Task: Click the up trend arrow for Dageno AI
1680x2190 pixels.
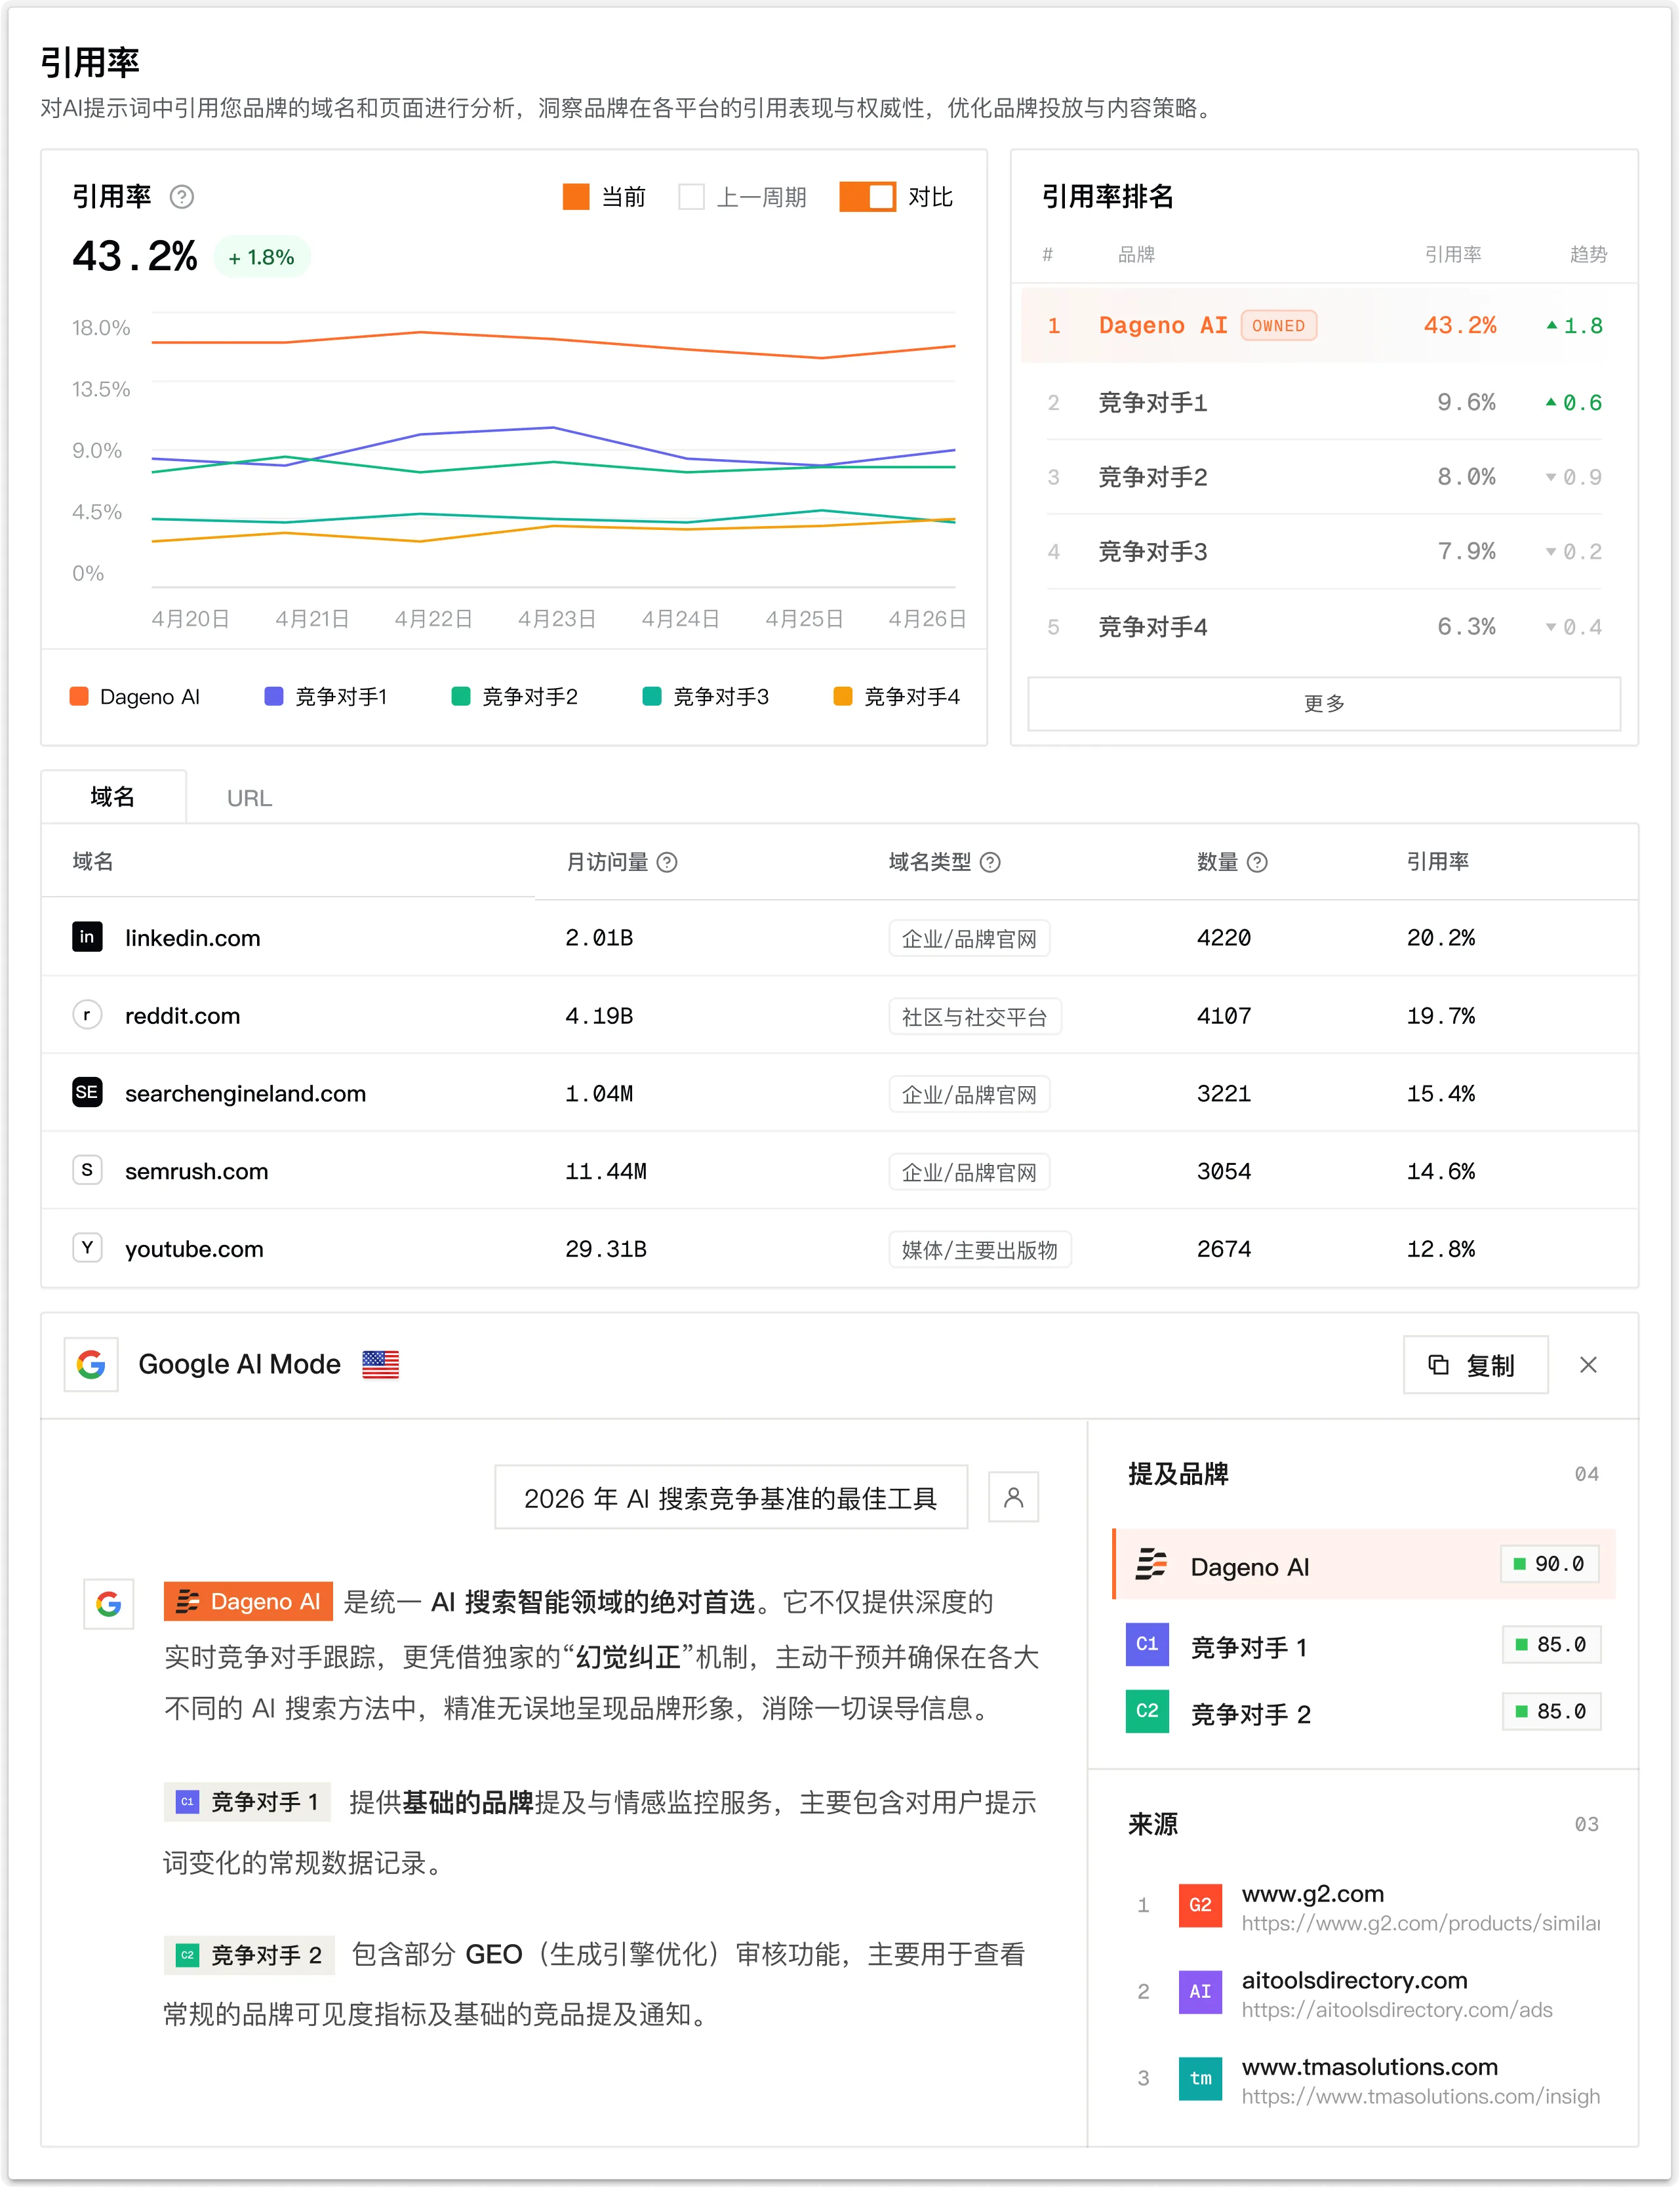Action: point(1552,325)
